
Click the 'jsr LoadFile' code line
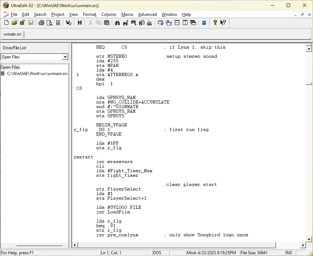113,212
